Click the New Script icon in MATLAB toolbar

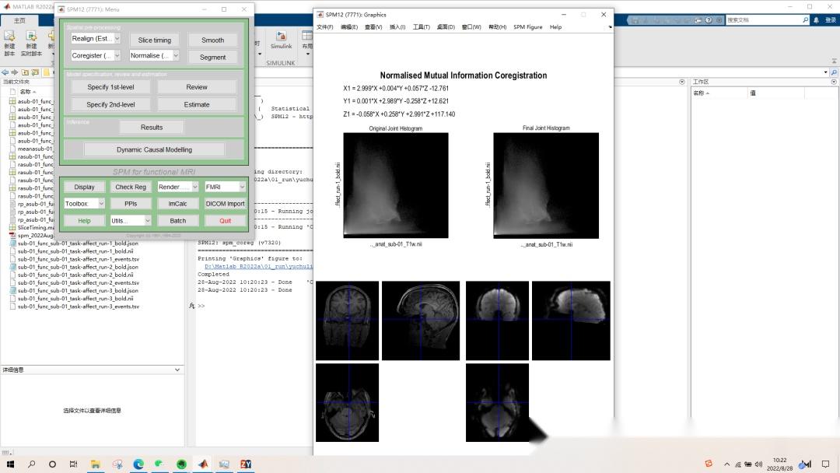tap(9, 37)
